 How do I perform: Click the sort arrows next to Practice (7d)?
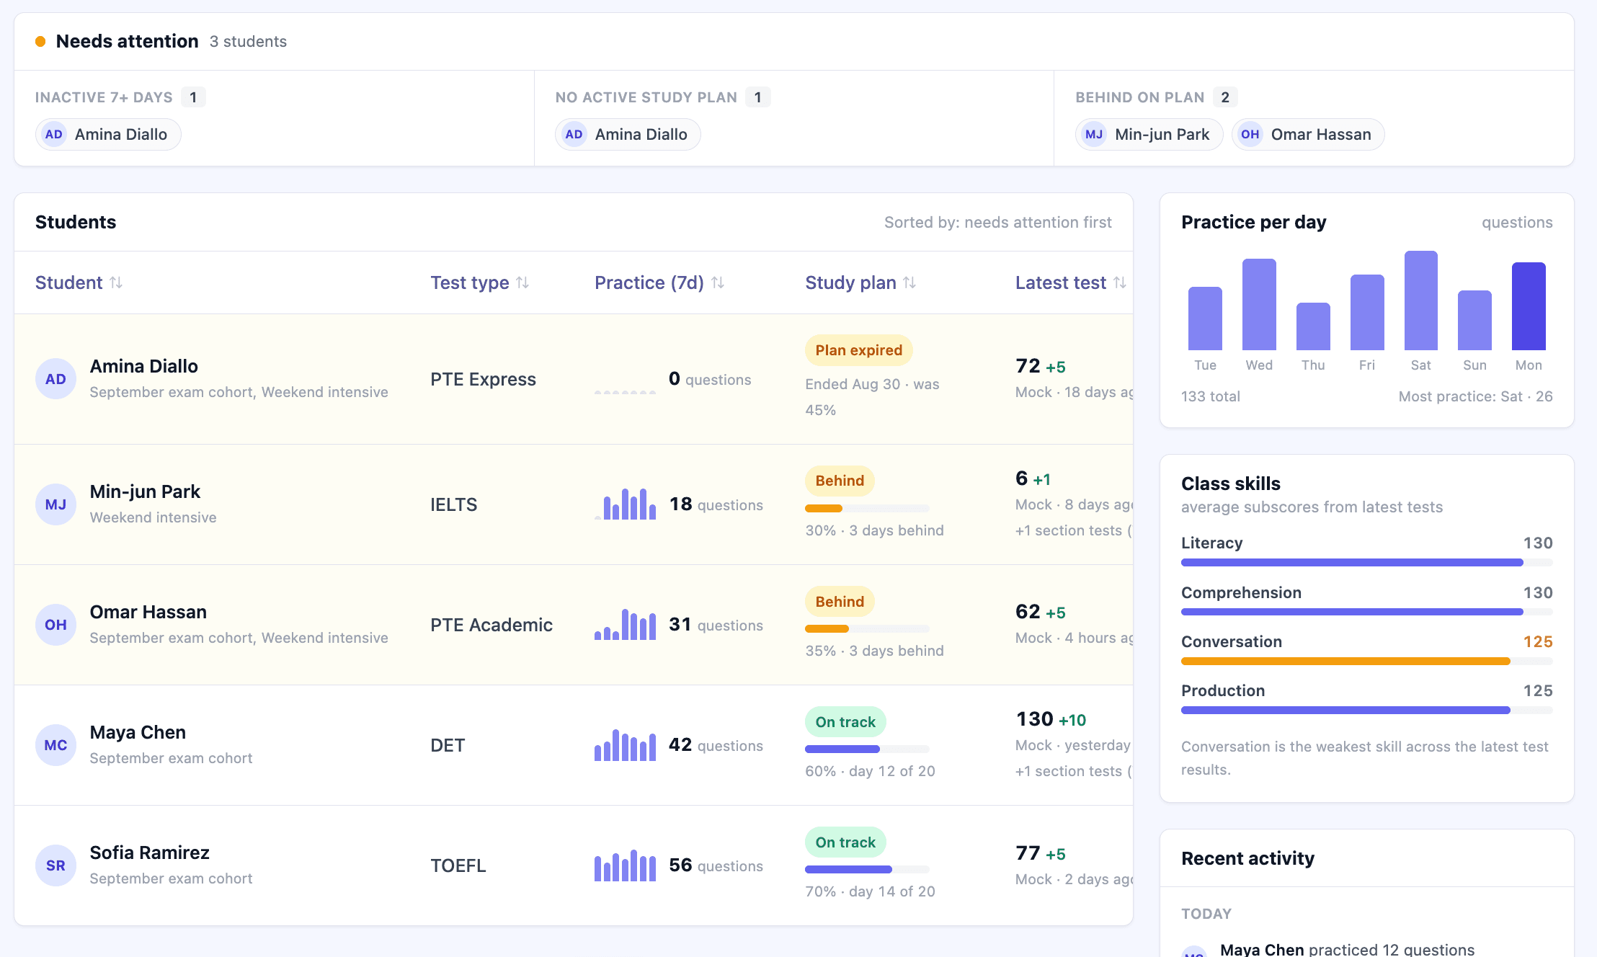(x=718, y=282)
